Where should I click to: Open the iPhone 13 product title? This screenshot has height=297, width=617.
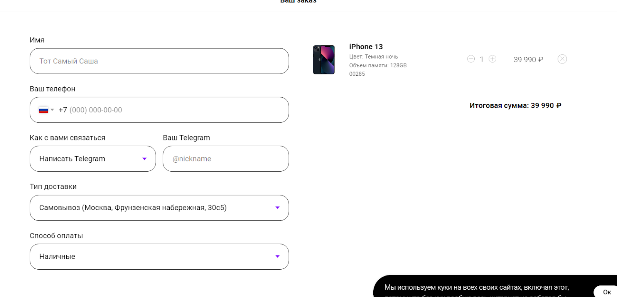point(366,47)
